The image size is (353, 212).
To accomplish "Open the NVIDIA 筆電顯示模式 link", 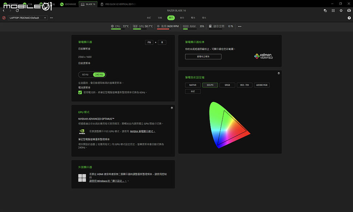I will pos(142,132).
